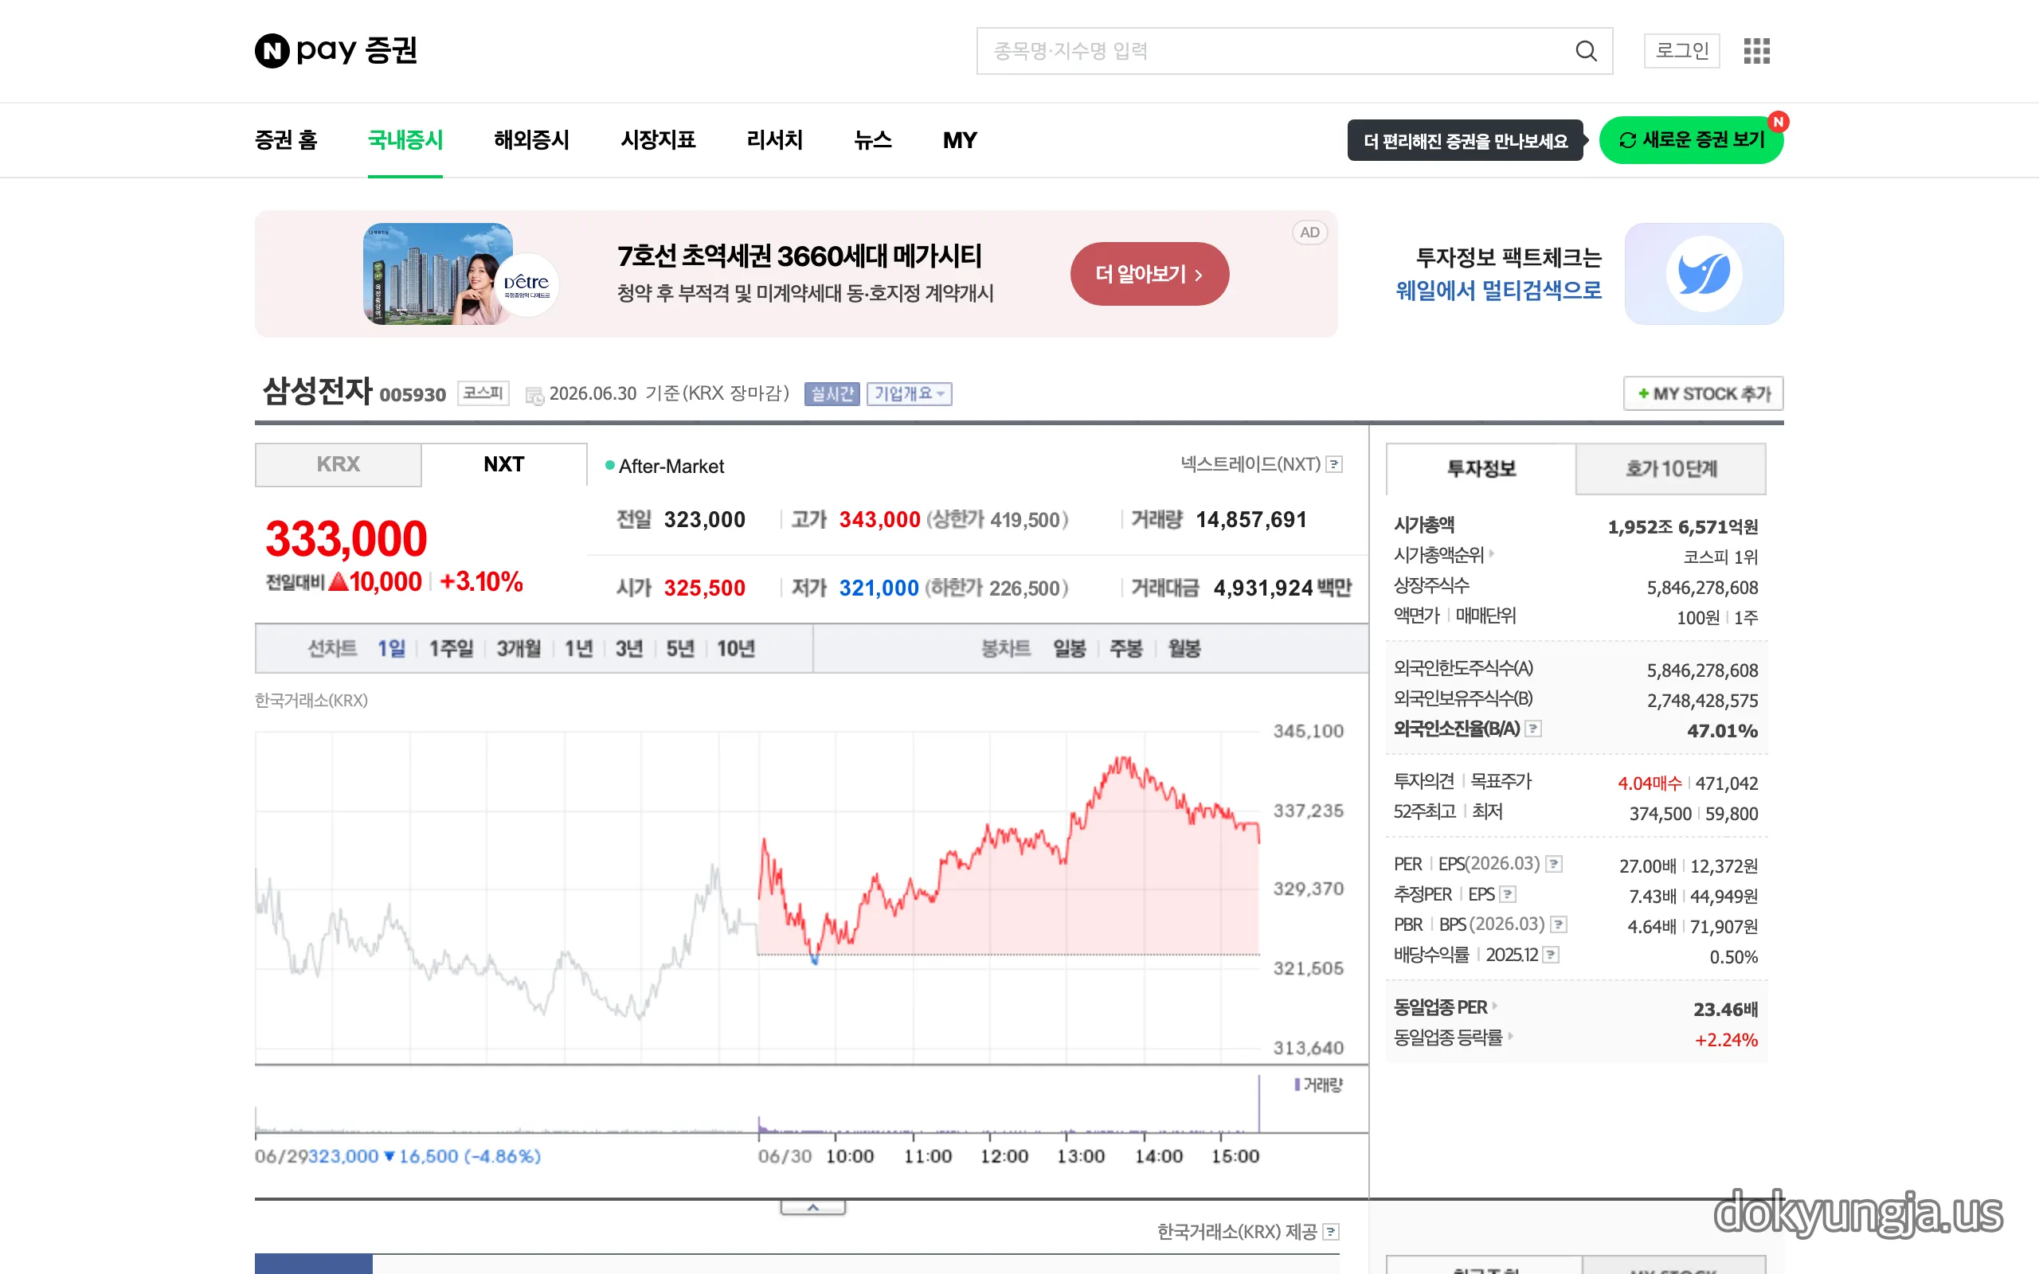Select 1주일 line chart range
The width and height of the screenshot is (2039, 1274).
[x=452, y=649]
